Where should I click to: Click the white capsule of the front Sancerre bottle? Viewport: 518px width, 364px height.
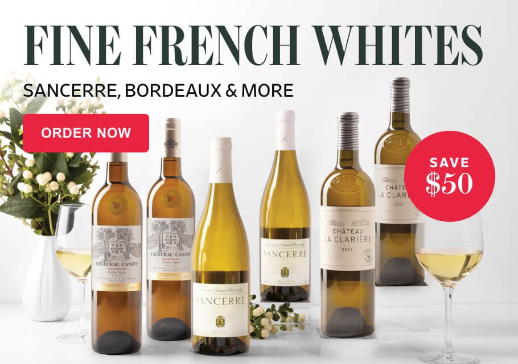coord(221,161)
